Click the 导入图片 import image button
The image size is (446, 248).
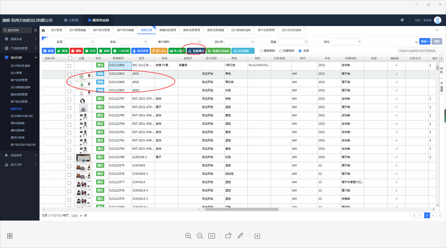(x=177, y=51)
